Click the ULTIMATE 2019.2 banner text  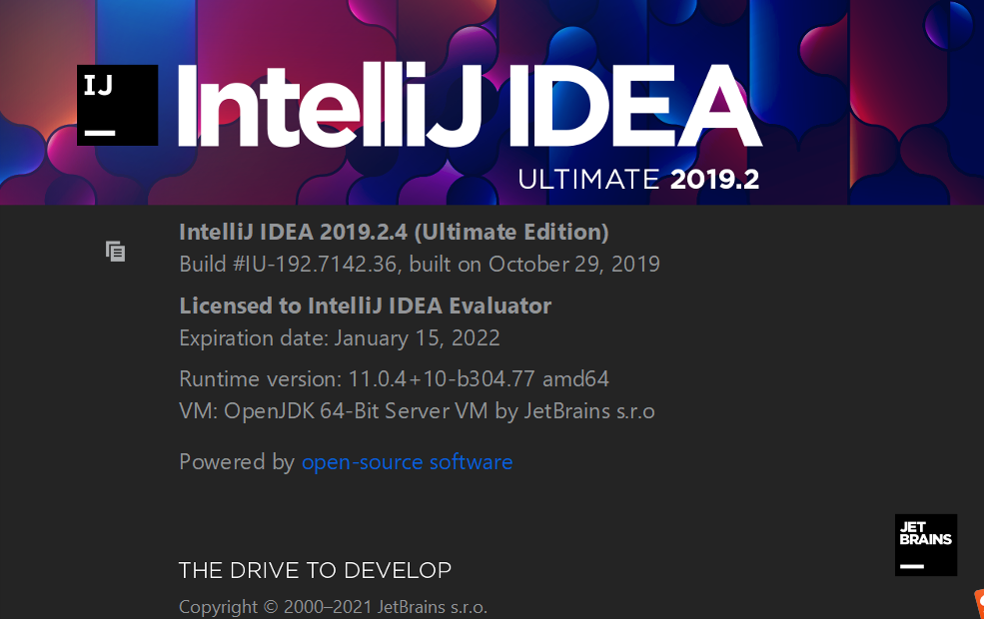[x=638, y=180]
